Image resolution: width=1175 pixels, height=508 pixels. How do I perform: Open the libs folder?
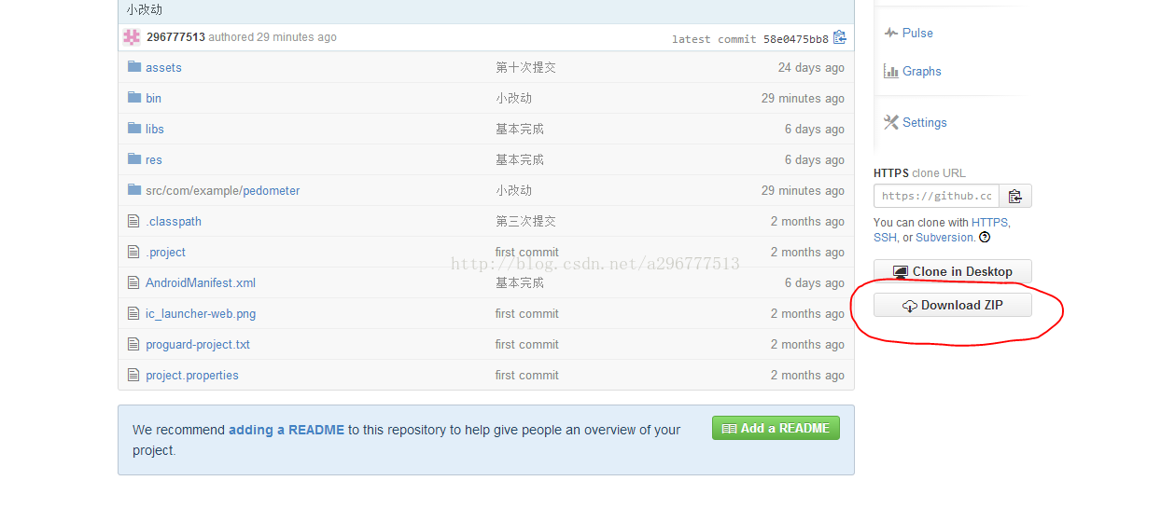[x=155, y=129]
